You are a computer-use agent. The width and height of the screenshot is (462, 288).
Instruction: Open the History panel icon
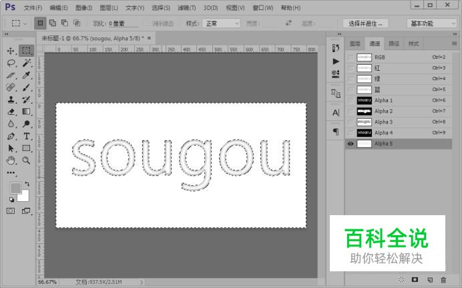pos(336,47)
